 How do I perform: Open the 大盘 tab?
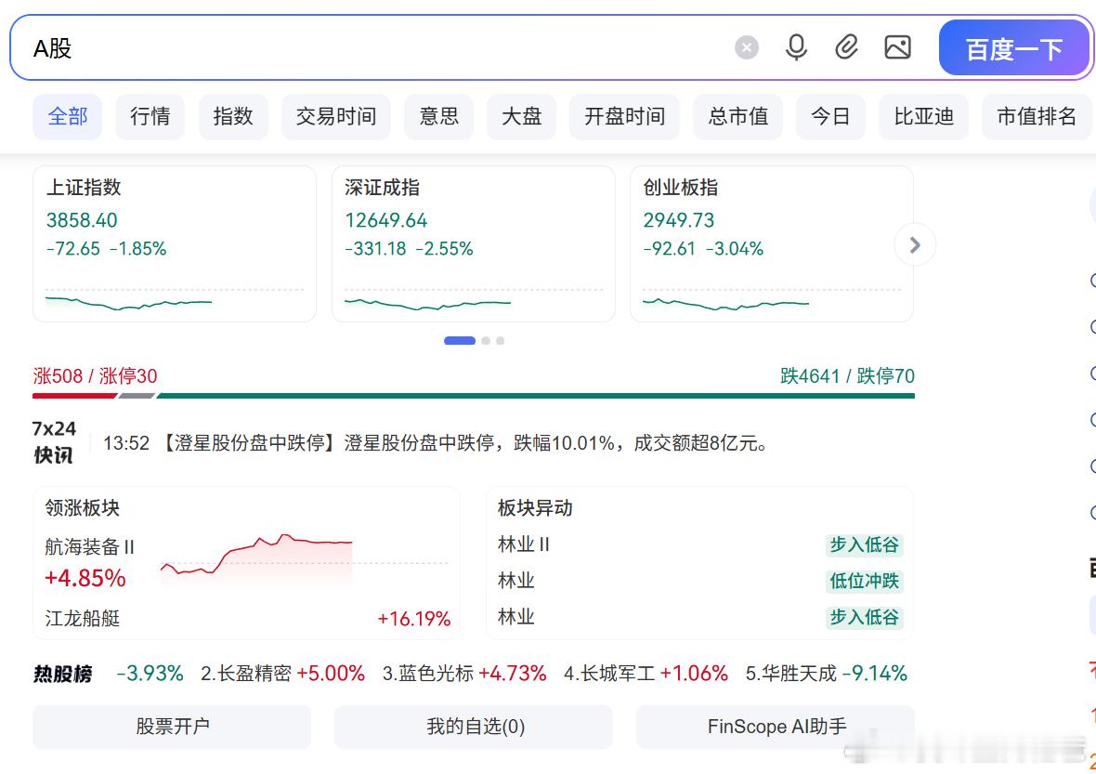pyautogui.click(x=521, y=116)
